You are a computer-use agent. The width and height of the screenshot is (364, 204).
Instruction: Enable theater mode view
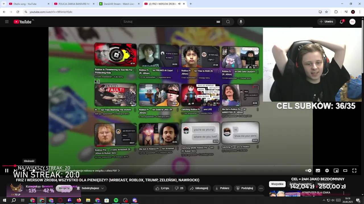coord(345,171)
